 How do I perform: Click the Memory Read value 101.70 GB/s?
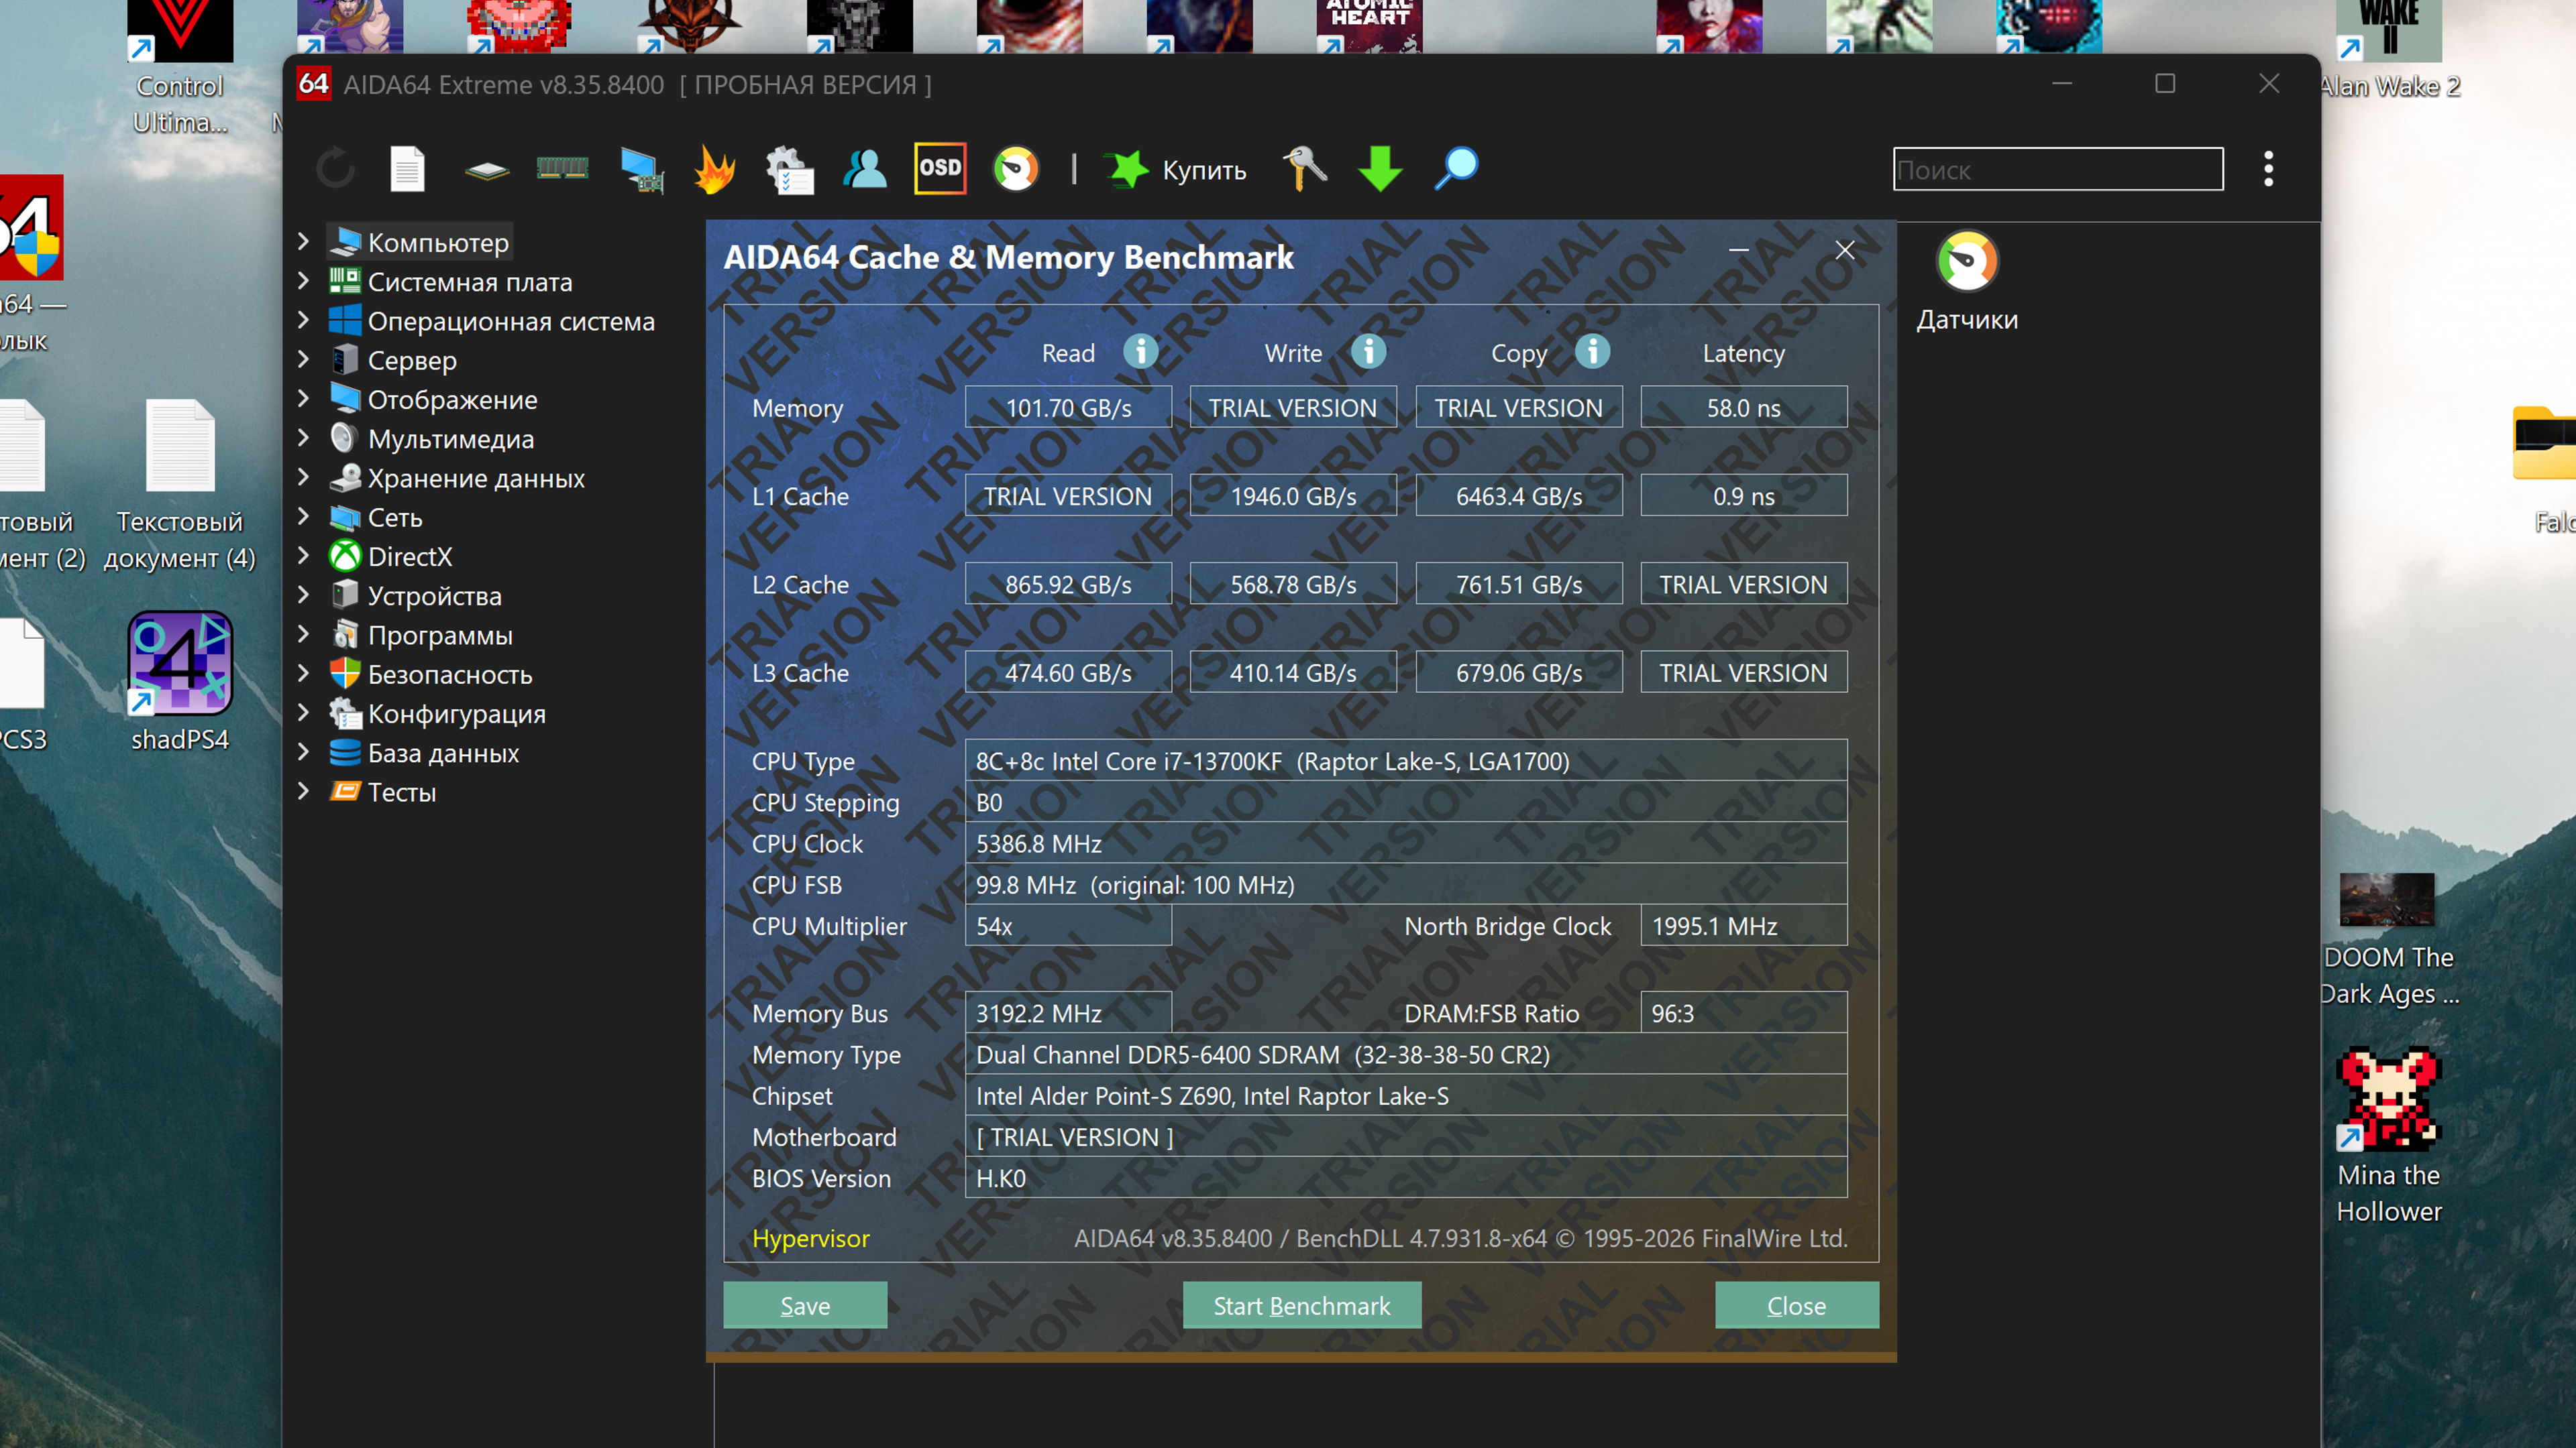click(1068, 408)
